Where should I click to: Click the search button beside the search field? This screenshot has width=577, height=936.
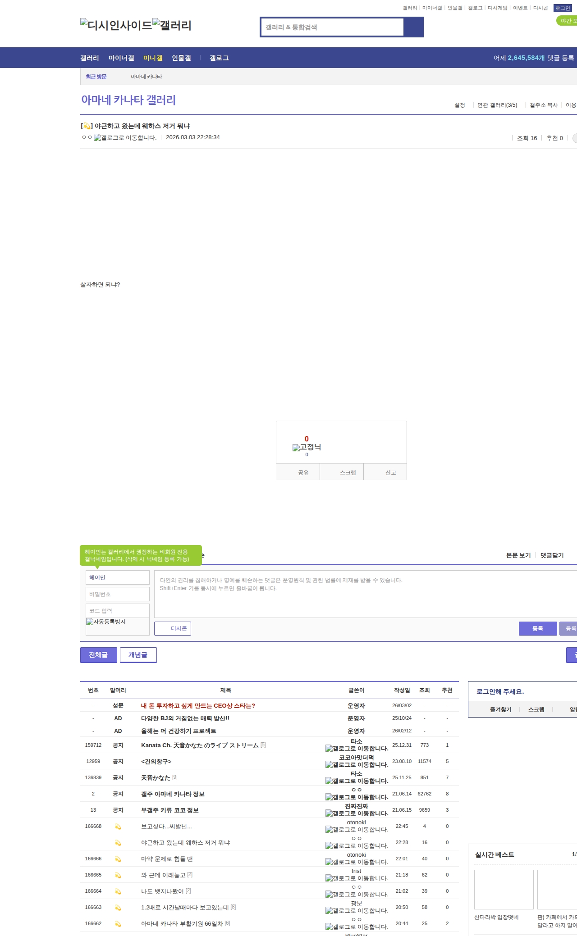413,27
